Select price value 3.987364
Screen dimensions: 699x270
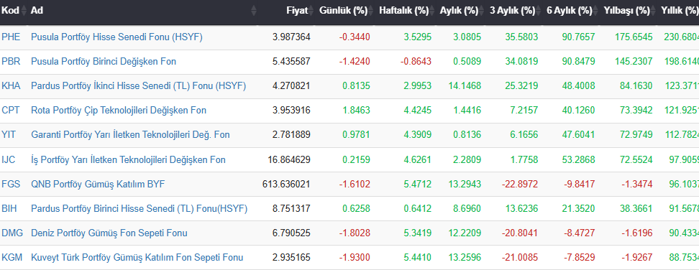pyautogui.click(x=291, y=37)
